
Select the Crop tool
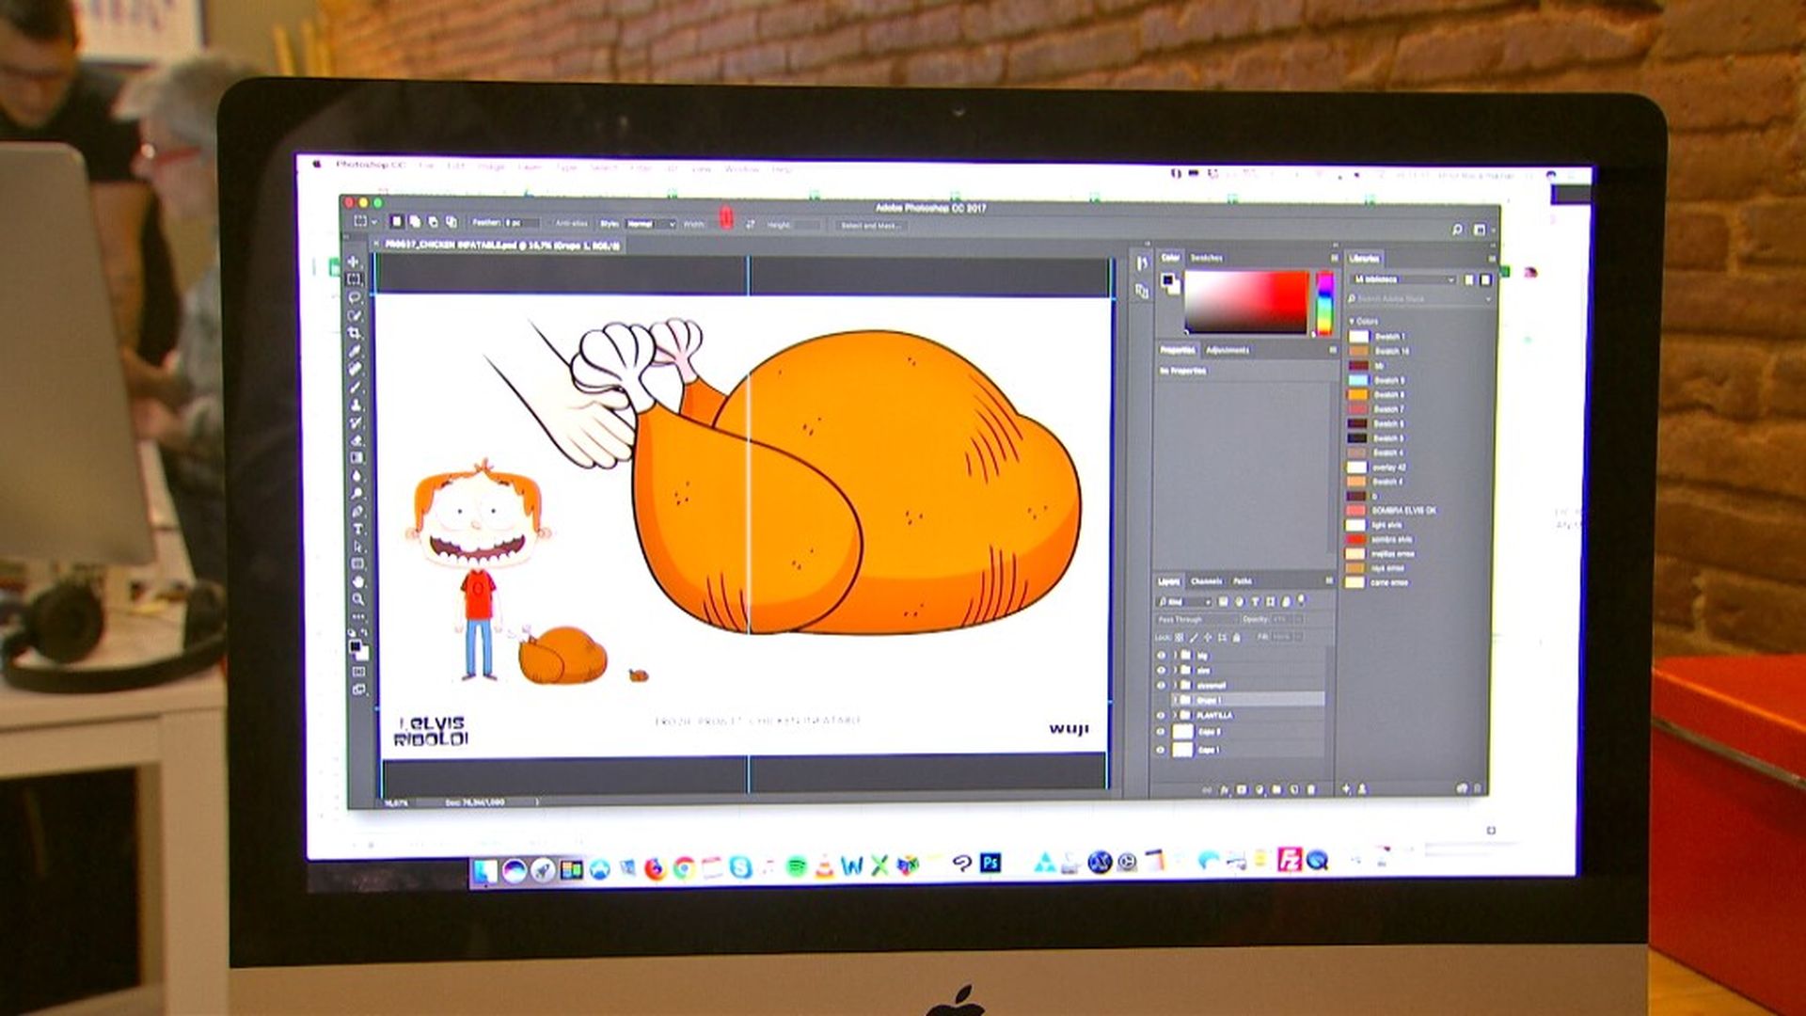(356, 333)
